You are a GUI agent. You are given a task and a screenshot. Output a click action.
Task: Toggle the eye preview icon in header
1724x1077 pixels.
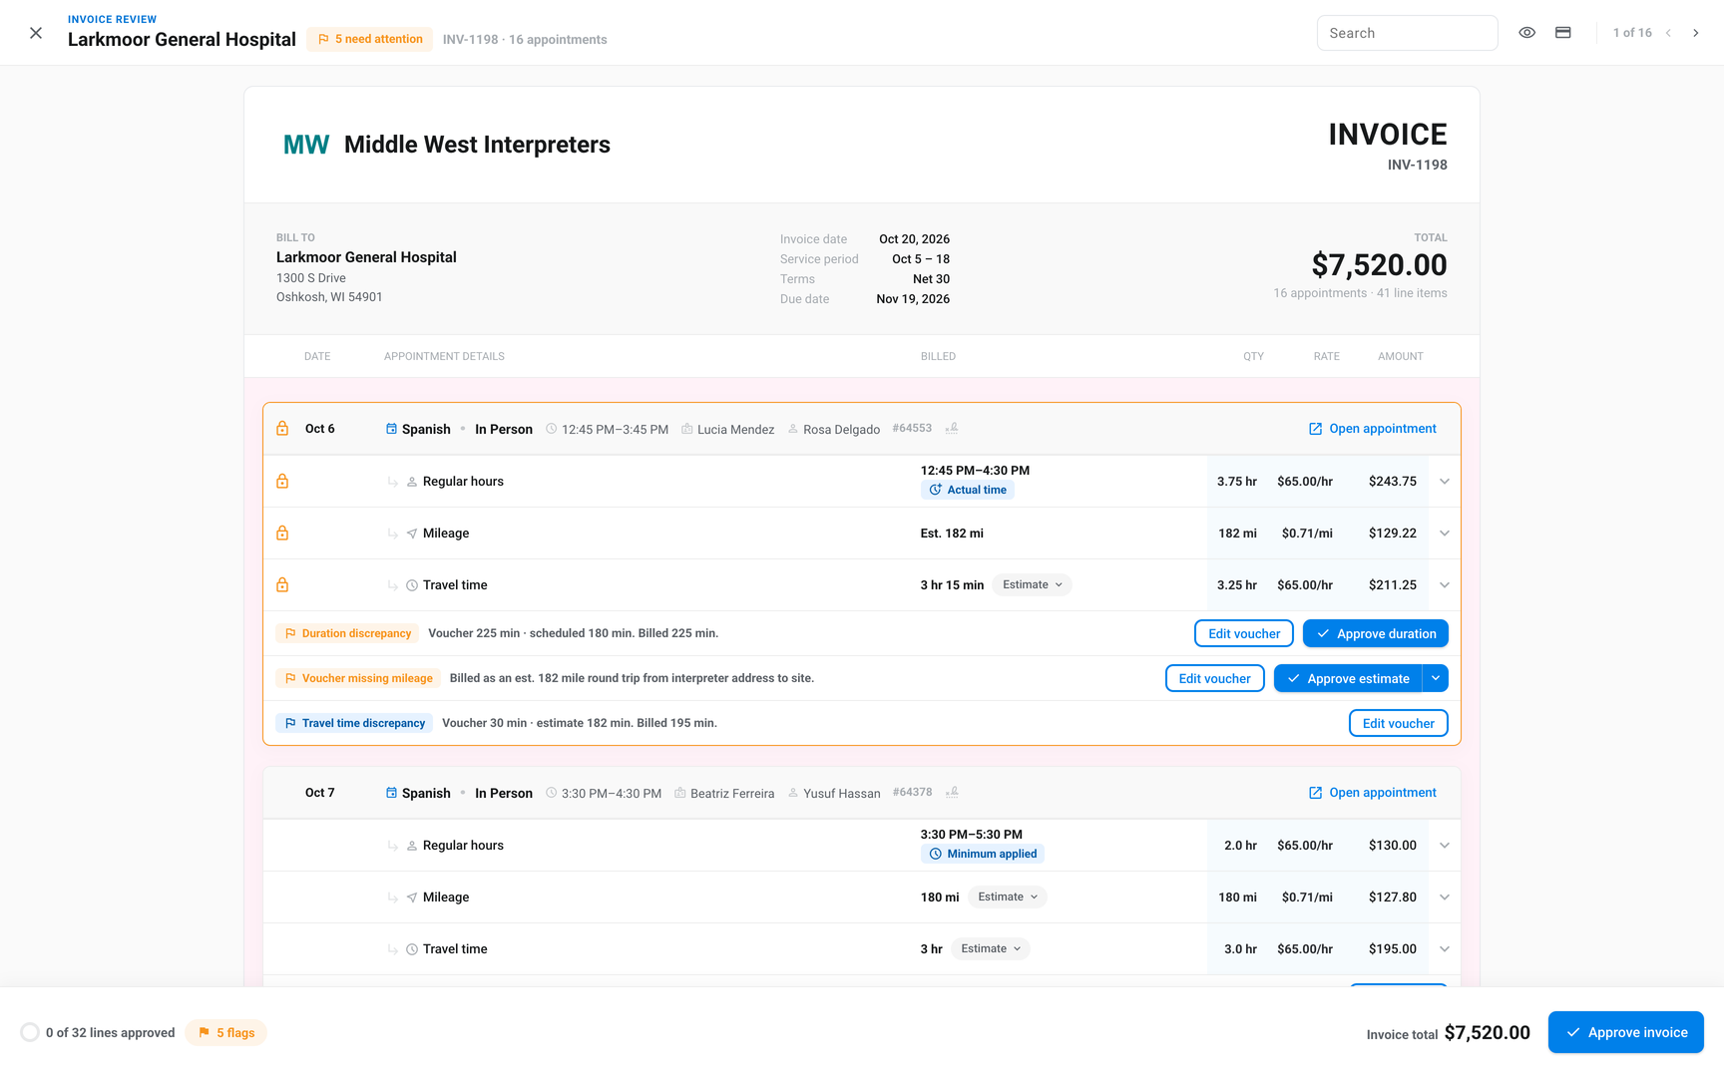pyautogui.click(x=1526, y=33)
